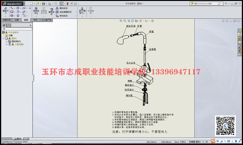The height and width of the screenshot is (145, 243).
Task: Select the 工程视图4 tree item
Action: tap(19, 44)
